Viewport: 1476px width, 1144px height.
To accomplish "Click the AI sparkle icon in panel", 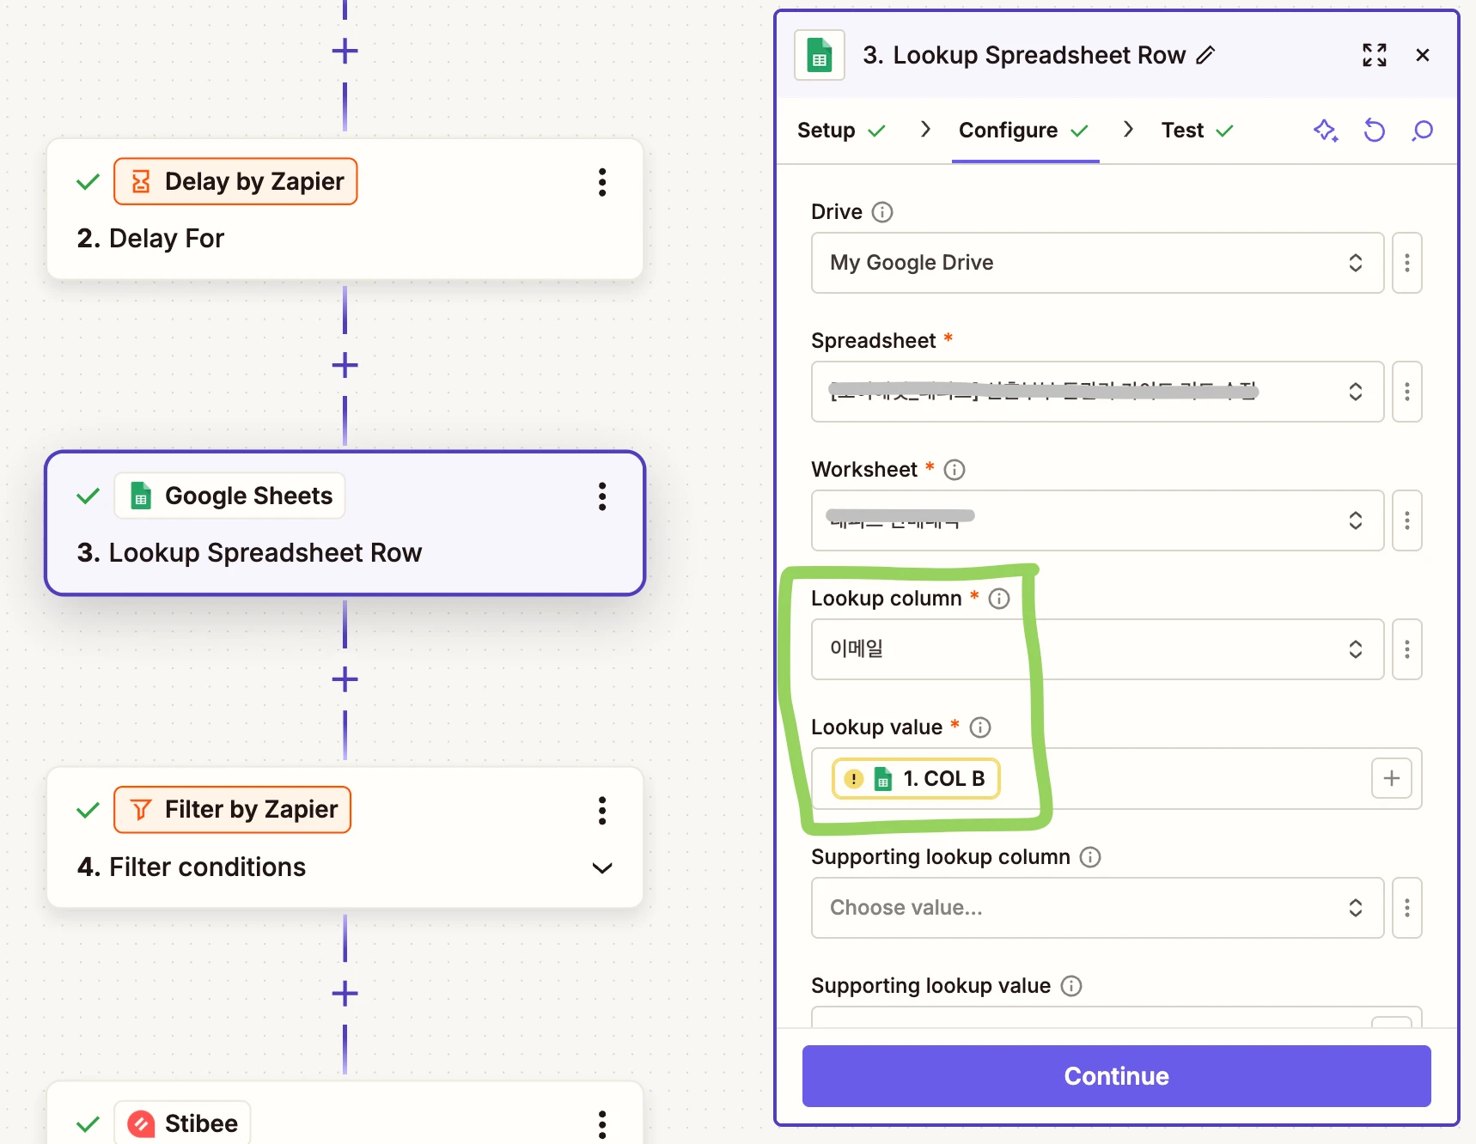I will pyautogui.click(x=1325, y=131).
